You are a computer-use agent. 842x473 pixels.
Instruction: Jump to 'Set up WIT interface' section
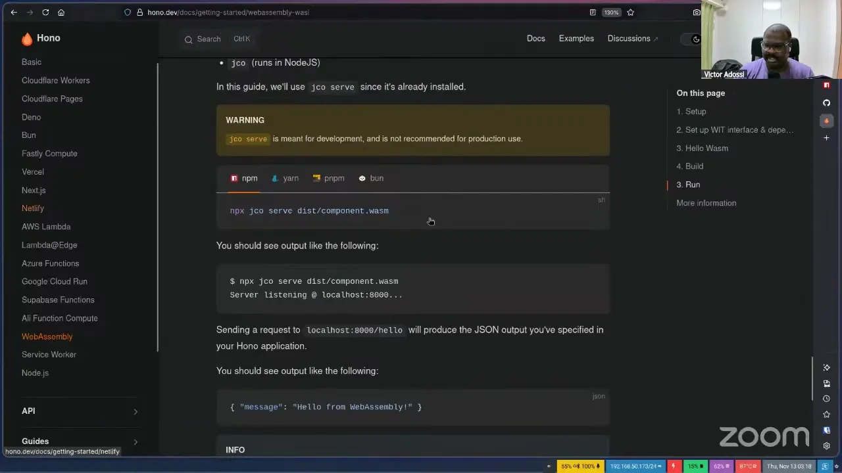pyautogui.click(x=735, y=130)
